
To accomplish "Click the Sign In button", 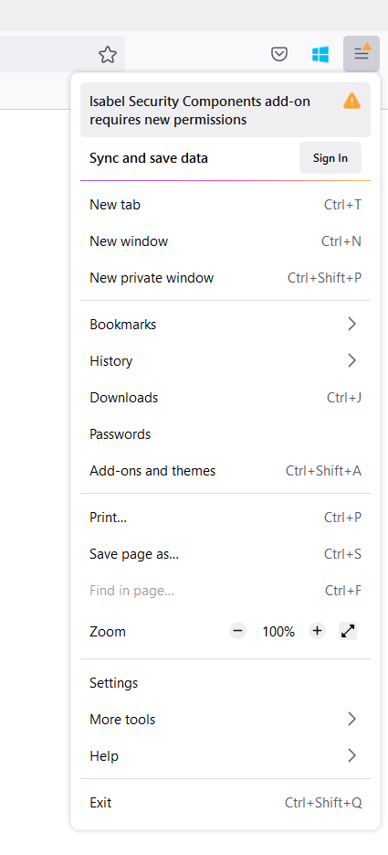I will click(x=330, y=158).
